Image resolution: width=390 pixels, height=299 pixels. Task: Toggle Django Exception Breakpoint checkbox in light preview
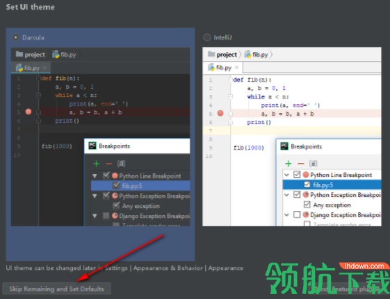pos(297,214)
